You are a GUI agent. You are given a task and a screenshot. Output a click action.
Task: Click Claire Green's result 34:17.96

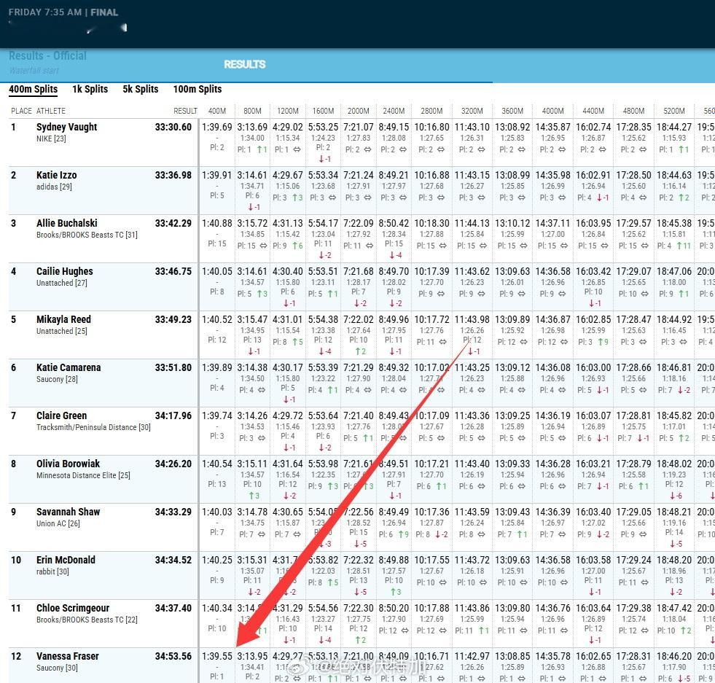point(173,415)
